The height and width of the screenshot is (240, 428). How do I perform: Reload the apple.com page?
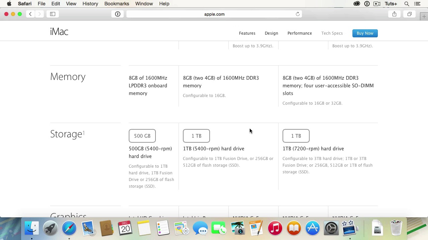(298, 14)
